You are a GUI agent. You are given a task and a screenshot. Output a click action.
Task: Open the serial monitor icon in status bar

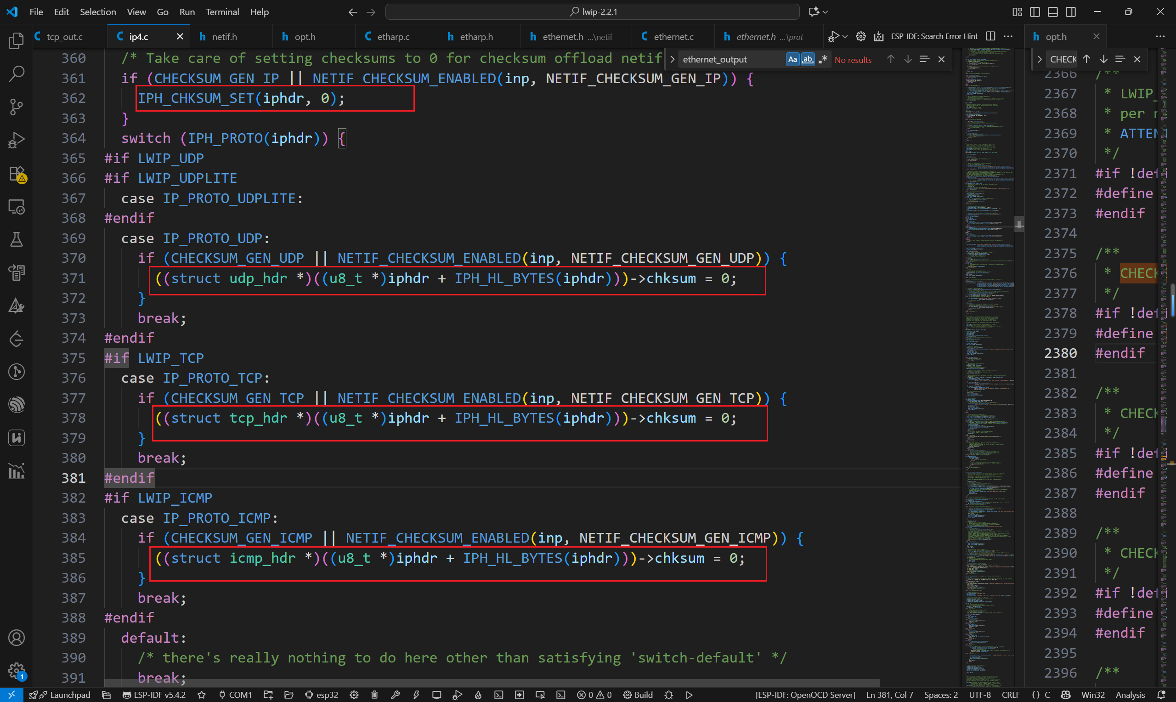437,695
